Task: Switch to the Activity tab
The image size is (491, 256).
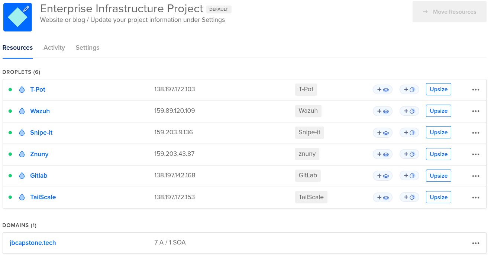Action: pyautogui.click(x=54, y=47)
